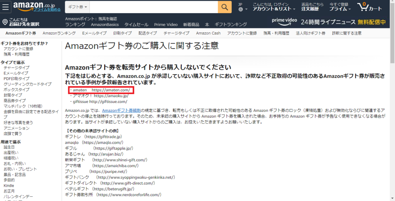
Task: Select 残高・利用履歴 in sub-navigation bar
Action: click(x=276, y=33)
